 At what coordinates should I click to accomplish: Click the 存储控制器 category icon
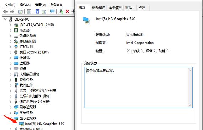[16, 41]
